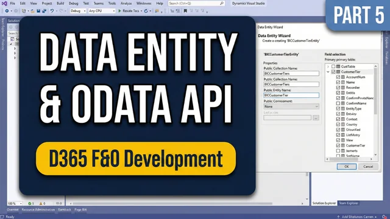Click the ellipsis browse button
Image resolution: width=390 pixels, height=219 pixels.
316,117
